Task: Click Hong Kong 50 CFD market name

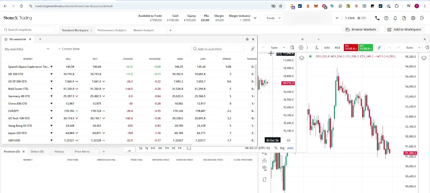Action: (20, 126)
